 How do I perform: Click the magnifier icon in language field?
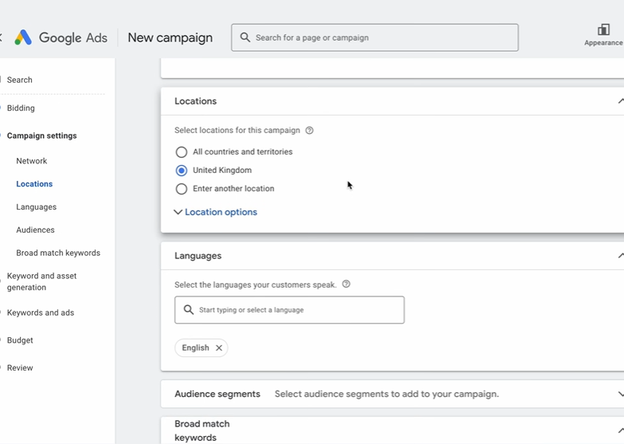tap(189, 310)
